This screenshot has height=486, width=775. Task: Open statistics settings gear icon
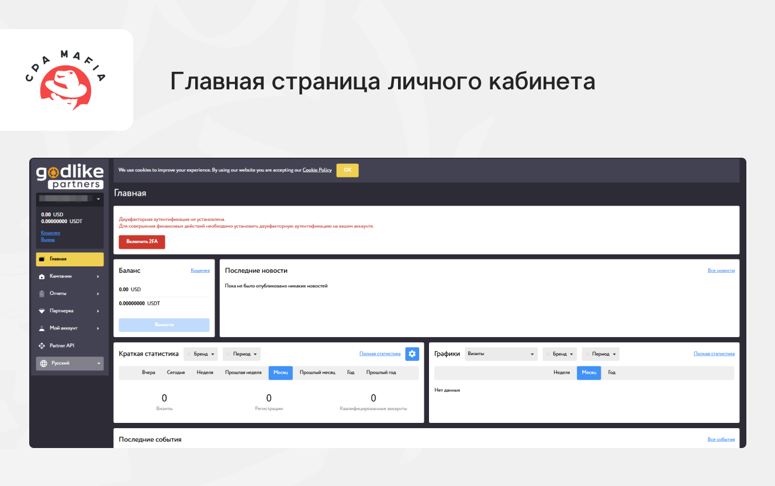coord(412,353)
